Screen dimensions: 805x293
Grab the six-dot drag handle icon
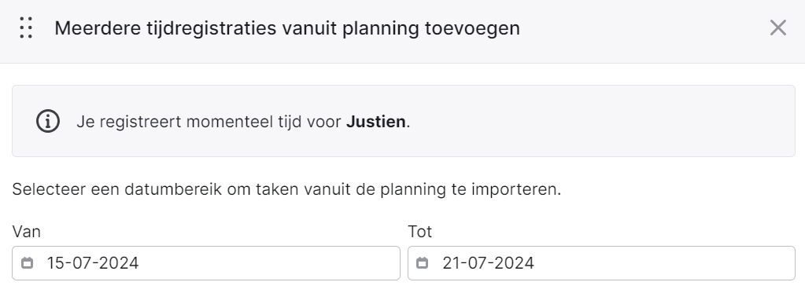pos(26,27)
